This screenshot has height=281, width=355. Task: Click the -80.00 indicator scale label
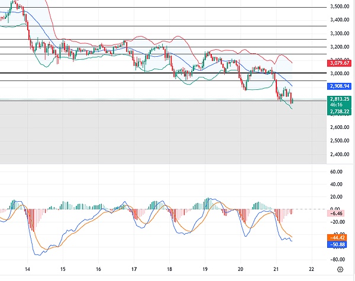[339, 259]
